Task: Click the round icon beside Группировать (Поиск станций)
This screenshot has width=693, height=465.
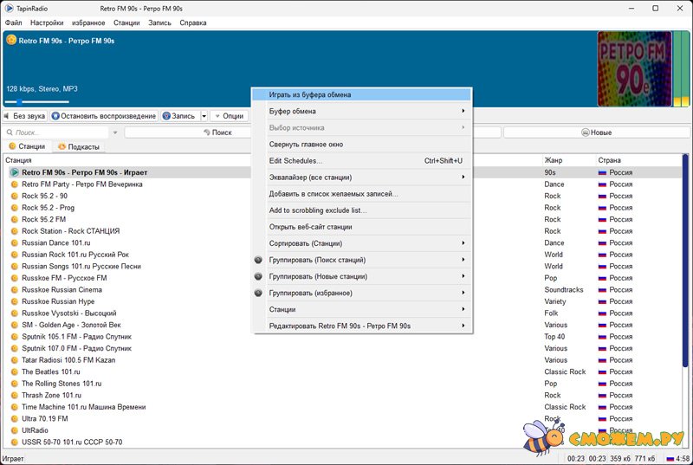Action: (x=259, y=260)
